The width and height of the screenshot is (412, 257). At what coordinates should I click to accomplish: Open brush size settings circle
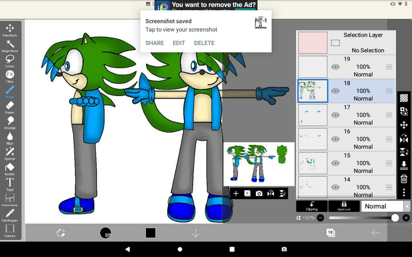(106, 233)
